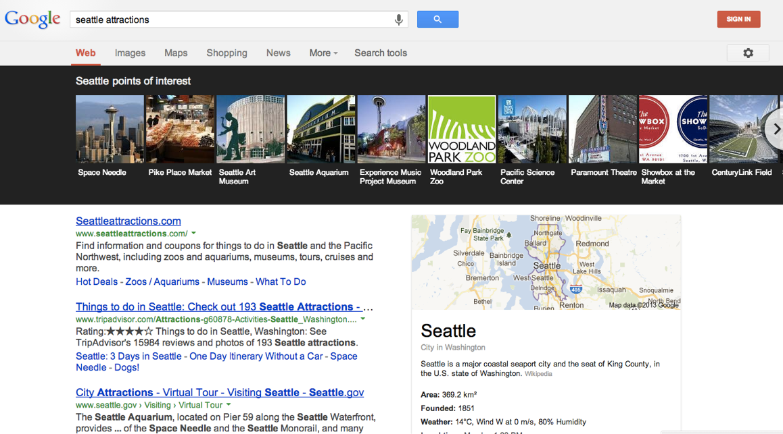
Task: Click the blue search magnifier button
Action: (437, 20)
